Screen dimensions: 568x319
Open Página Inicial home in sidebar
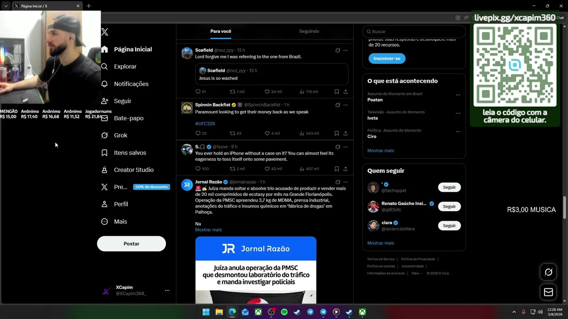point(126,49)
